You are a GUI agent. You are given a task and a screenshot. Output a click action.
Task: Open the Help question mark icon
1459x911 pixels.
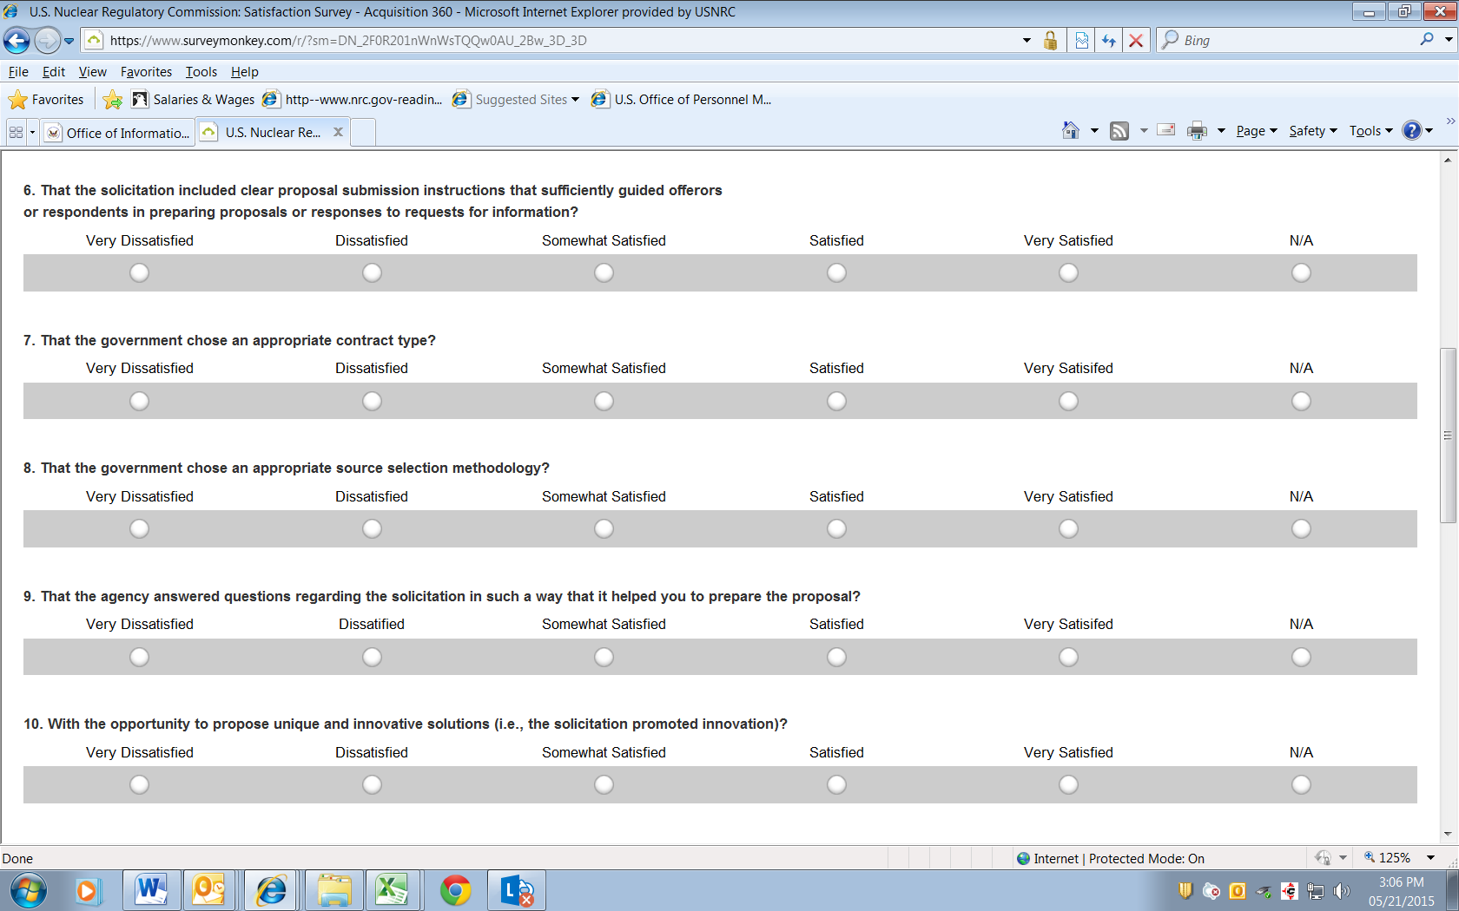coord(1412,131)
